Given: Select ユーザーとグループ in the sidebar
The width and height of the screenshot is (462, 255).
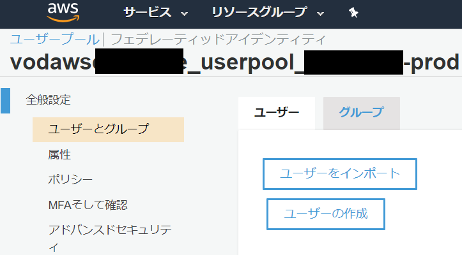Looking at the screenshot, I should 108,129.
